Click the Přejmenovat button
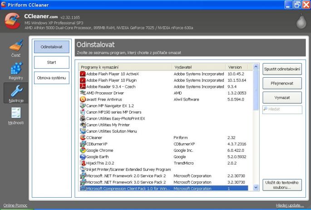This screenshot has width=311, height=210. (x=282, y=83)
